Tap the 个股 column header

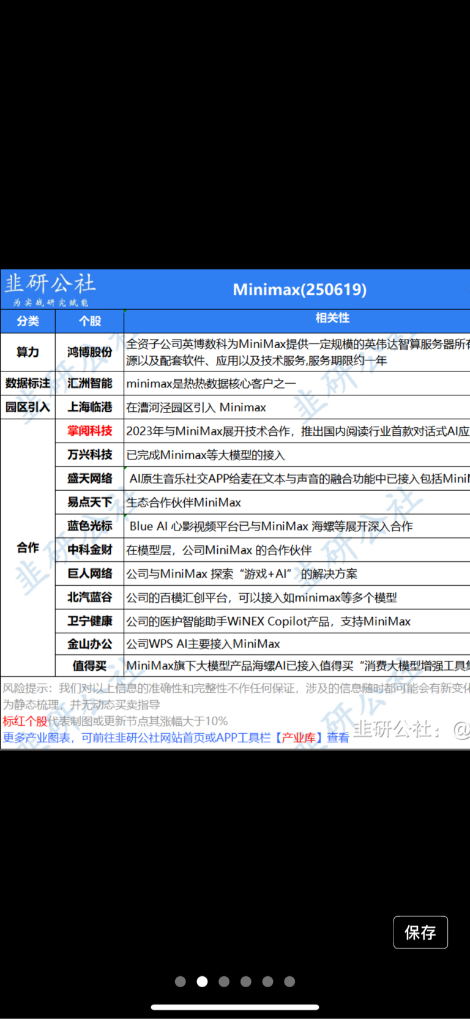(90, 321)
